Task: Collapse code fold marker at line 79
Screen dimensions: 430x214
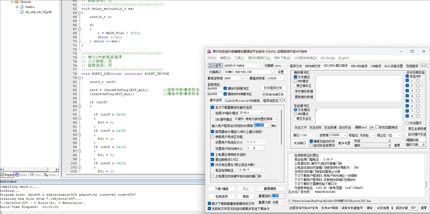Action: [79, 78]
